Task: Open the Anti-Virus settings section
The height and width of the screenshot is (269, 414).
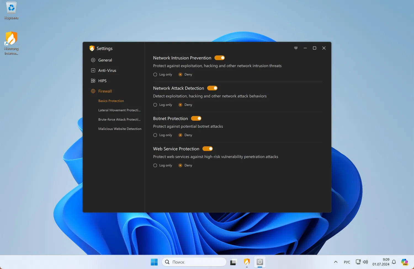Action: click(x=107, y=70)
